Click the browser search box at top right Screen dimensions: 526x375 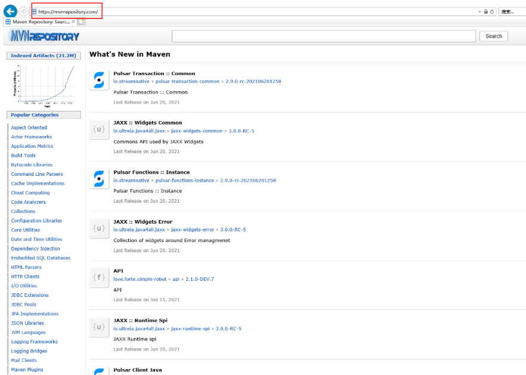[512, 12]
